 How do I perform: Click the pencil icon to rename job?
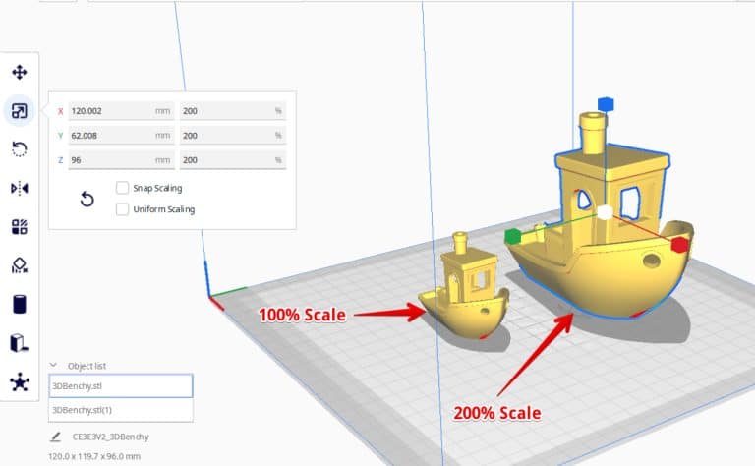click(x=55, y=437)
